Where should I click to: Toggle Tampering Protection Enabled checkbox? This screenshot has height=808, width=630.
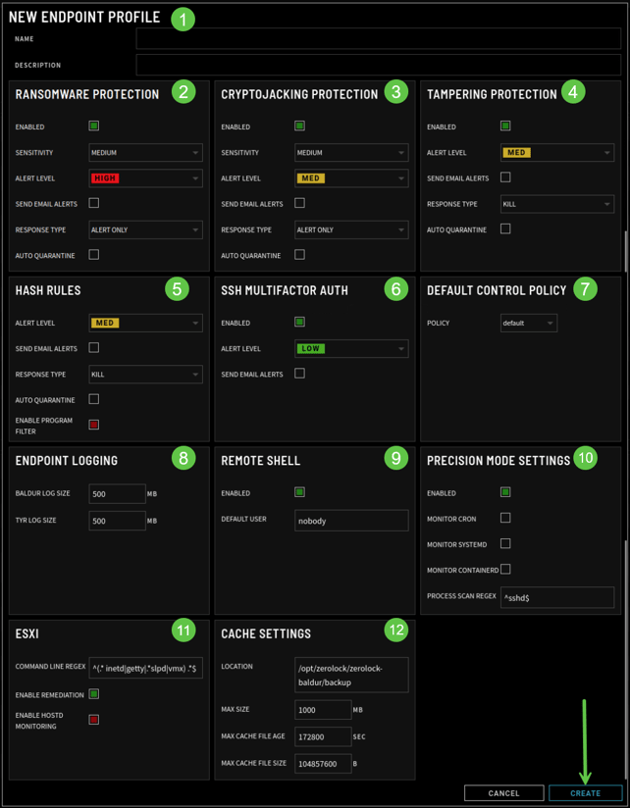(x=505, y=126)
